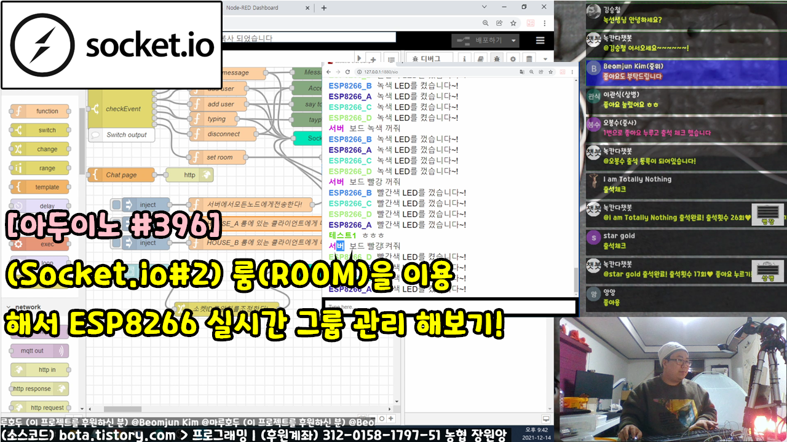Viewport: 787px width, 442px height.
Task: Open context data sidebar icon
Action: 529,59
